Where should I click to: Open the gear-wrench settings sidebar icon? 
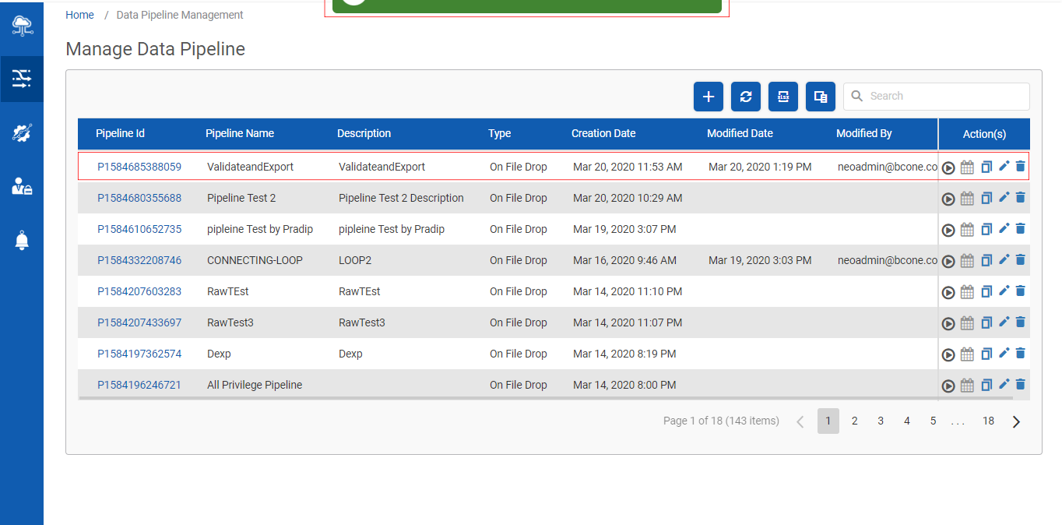click(22, 132)
